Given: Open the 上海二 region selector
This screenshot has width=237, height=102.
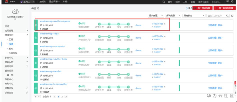Looking at the screenshot, I should coord(27,2).
